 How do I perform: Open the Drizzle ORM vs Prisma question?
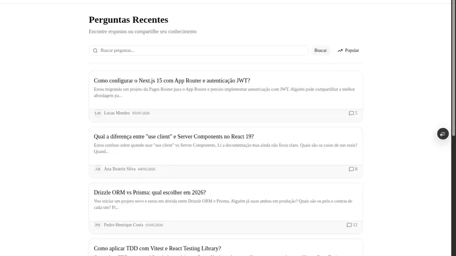150,192
